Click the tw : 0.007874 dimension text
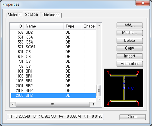 click(x=70, y=117)
